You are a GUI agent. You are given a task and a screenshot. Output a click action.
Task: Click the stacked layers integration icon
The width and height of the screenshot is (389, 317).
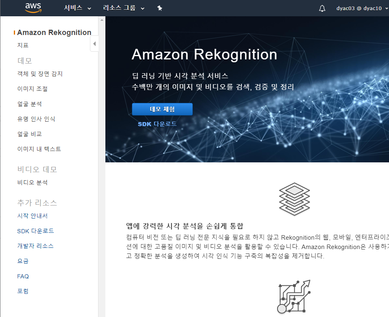295,199
